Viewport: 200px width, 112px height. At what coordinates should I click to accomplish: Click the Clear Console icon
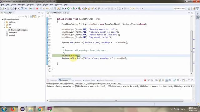coord(156,80)
